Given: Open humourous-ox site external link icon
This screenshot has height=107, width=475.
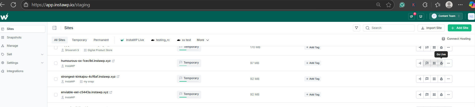Looking at the screenshot, I should 113,61.
